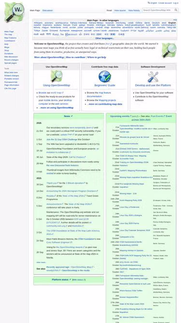
Task: Open The map in the sidebar
Action: [8, 34]
